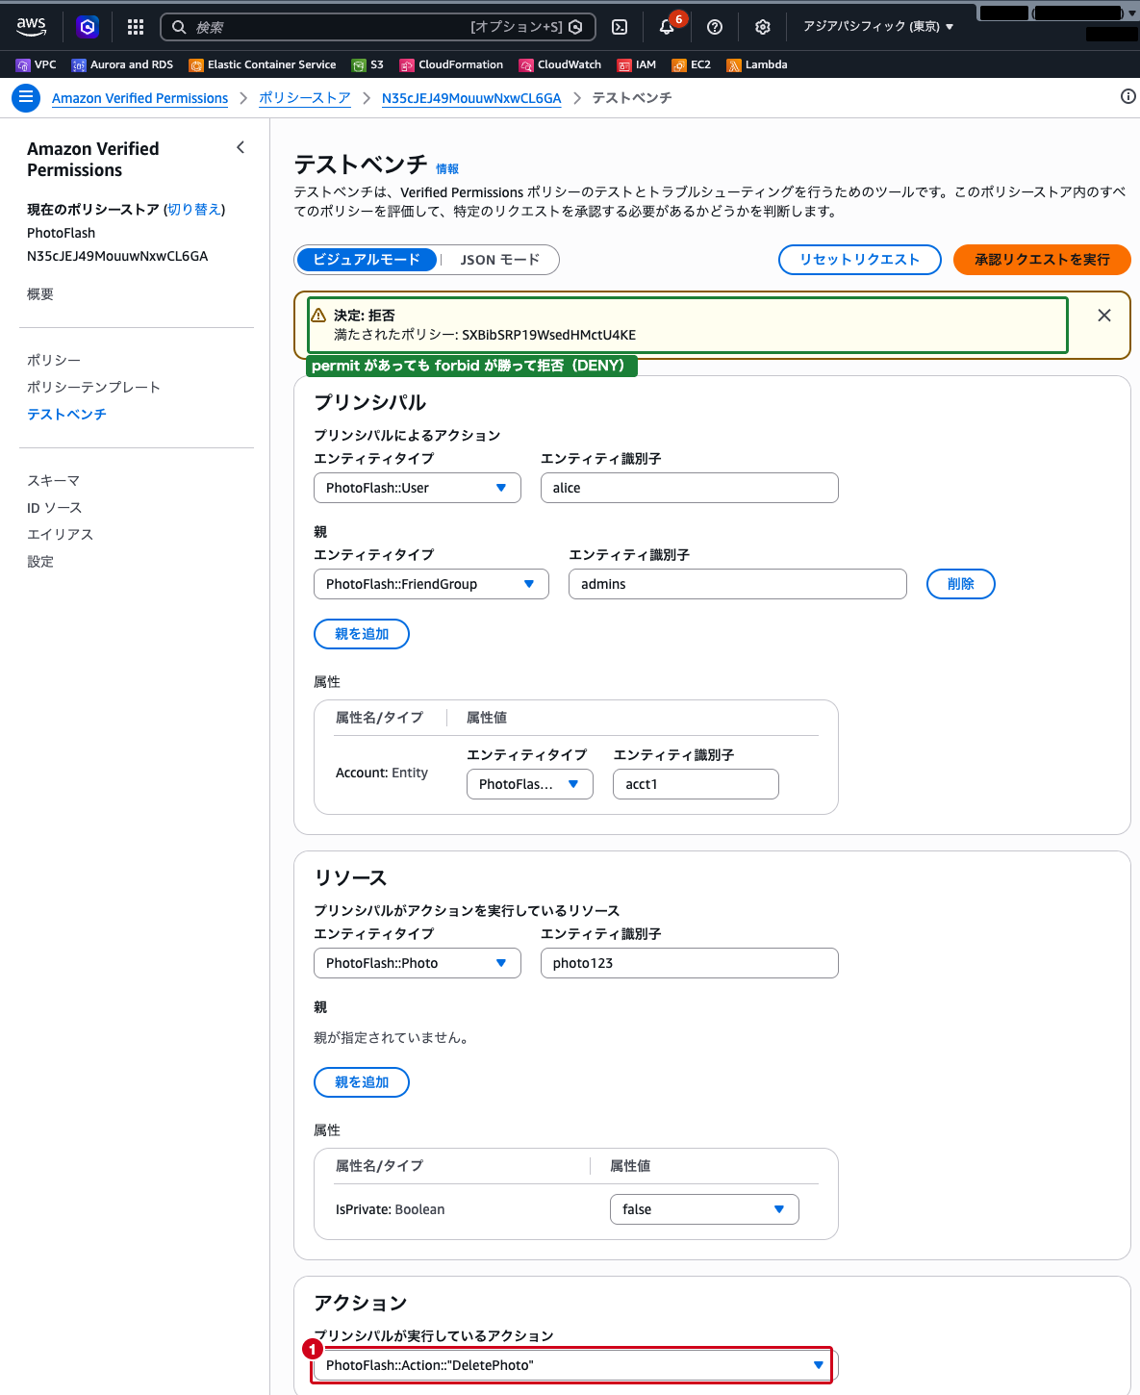
Task: Go to エイリアス in the sidebar
Action: pos(60,534)
